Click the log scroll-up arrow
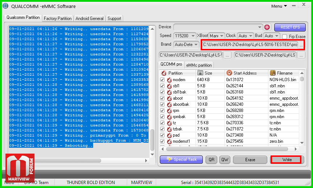 pos(152,29)
